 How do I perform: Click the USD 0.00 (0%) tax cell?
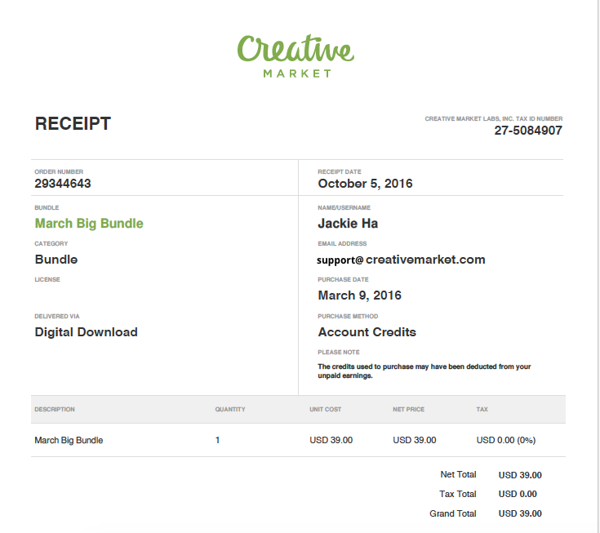(506, 441)
